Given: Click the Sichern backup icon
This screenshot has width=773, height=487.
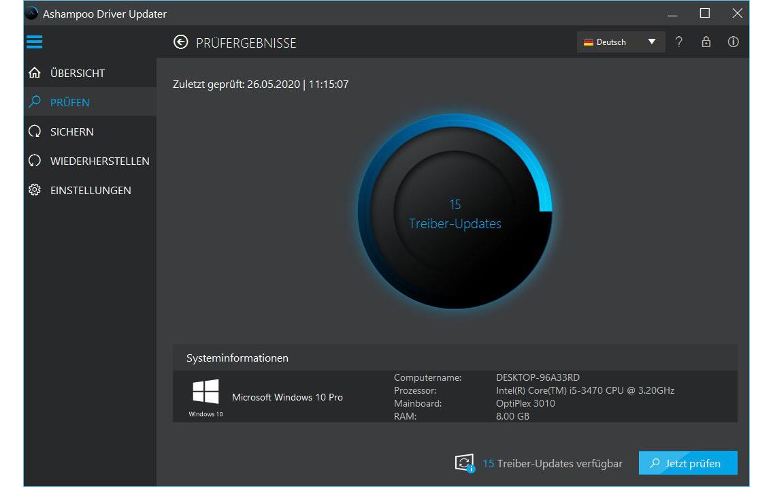Looking at the screenshot, I should [x=35, y=131].
